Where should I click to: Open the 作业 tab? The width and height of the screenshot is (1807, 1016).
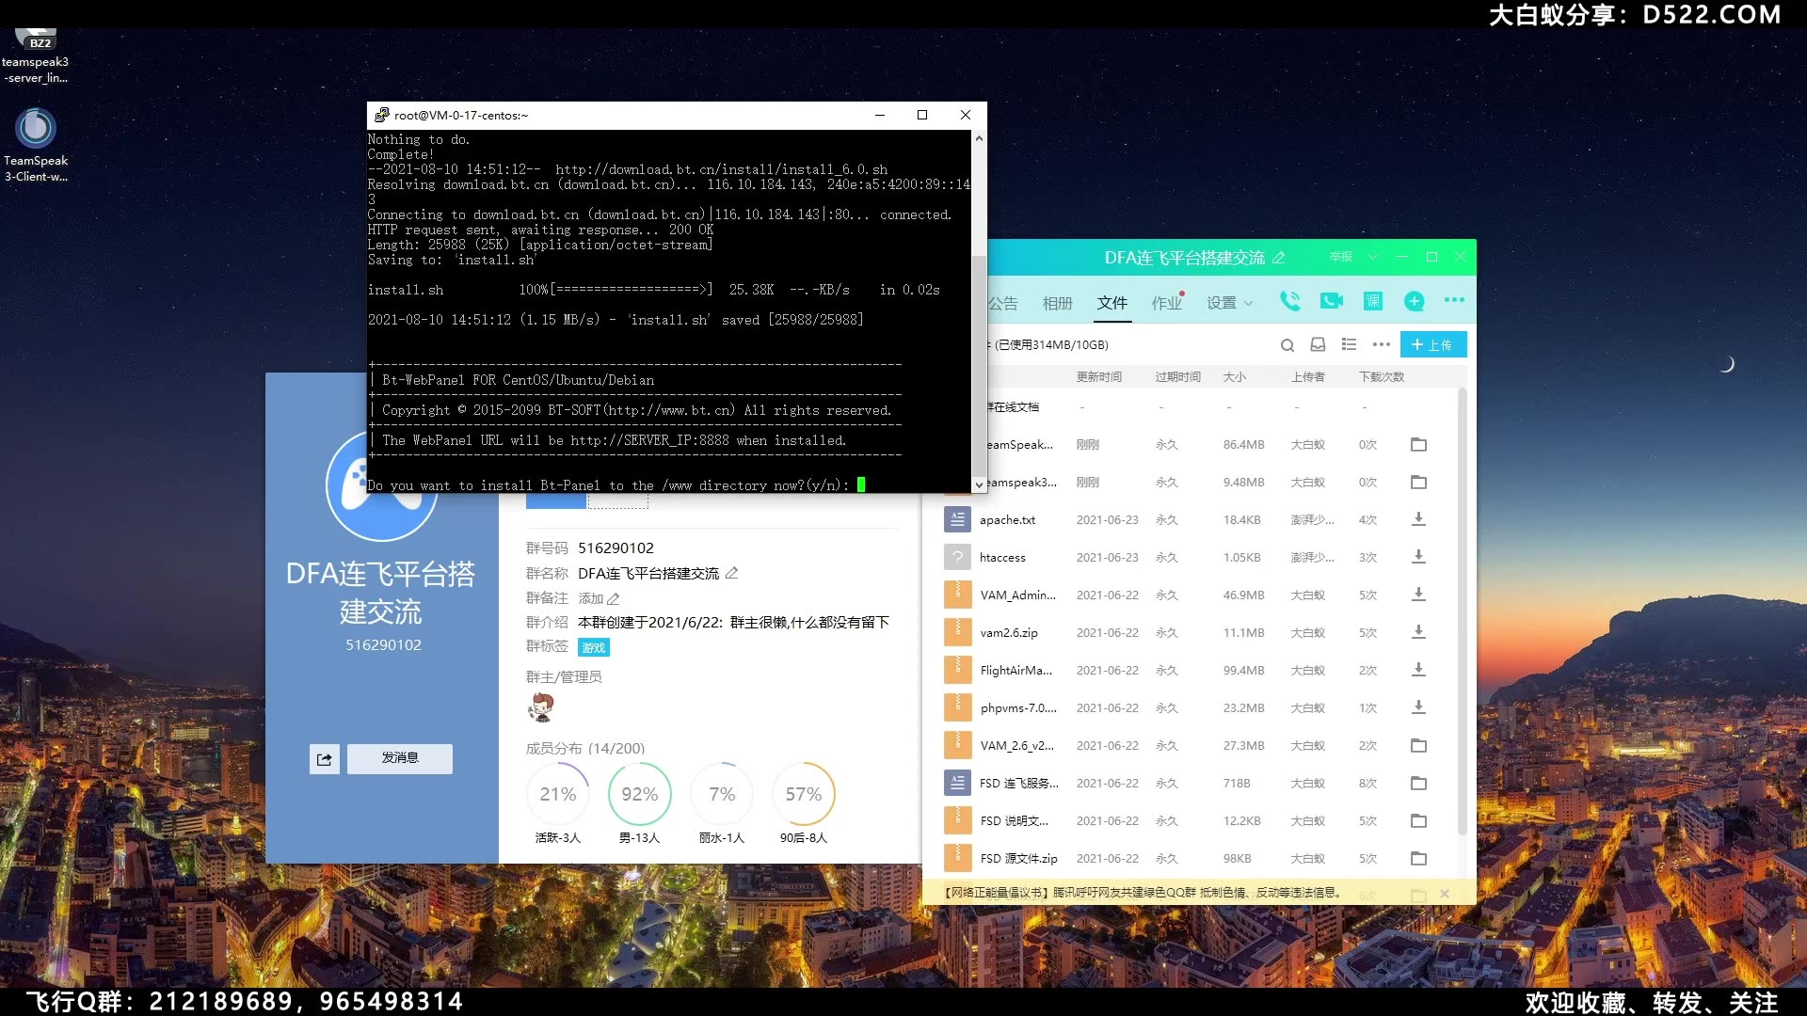[x=1165, y=303]
